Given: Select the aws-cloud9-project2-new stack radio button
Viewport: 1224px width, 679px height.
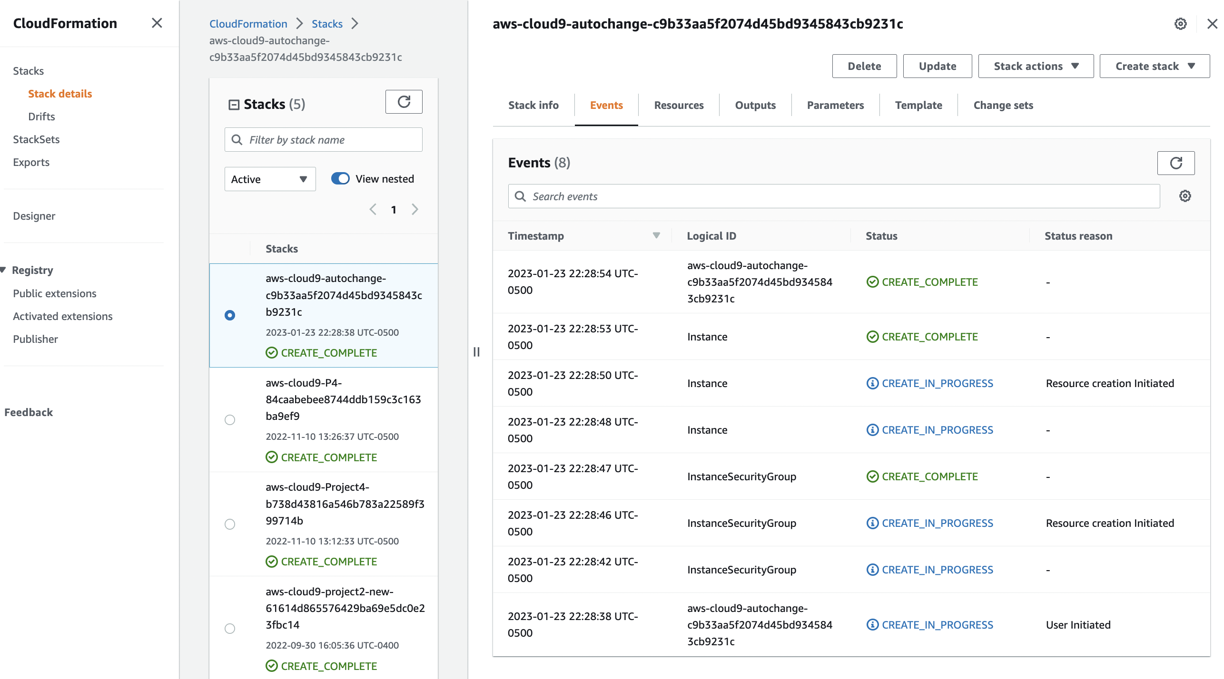Looking at the screenshot, I should pos(230,629).
